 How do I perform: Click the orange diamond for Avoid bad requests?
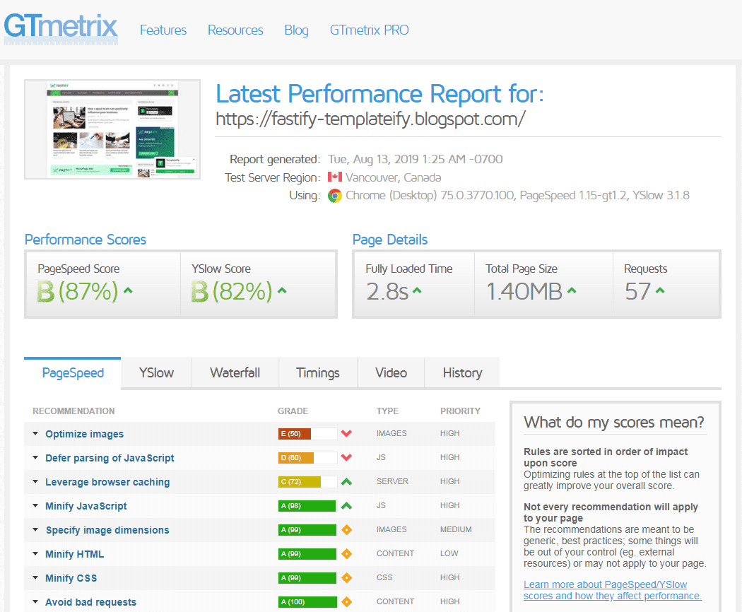coord(346,602)
